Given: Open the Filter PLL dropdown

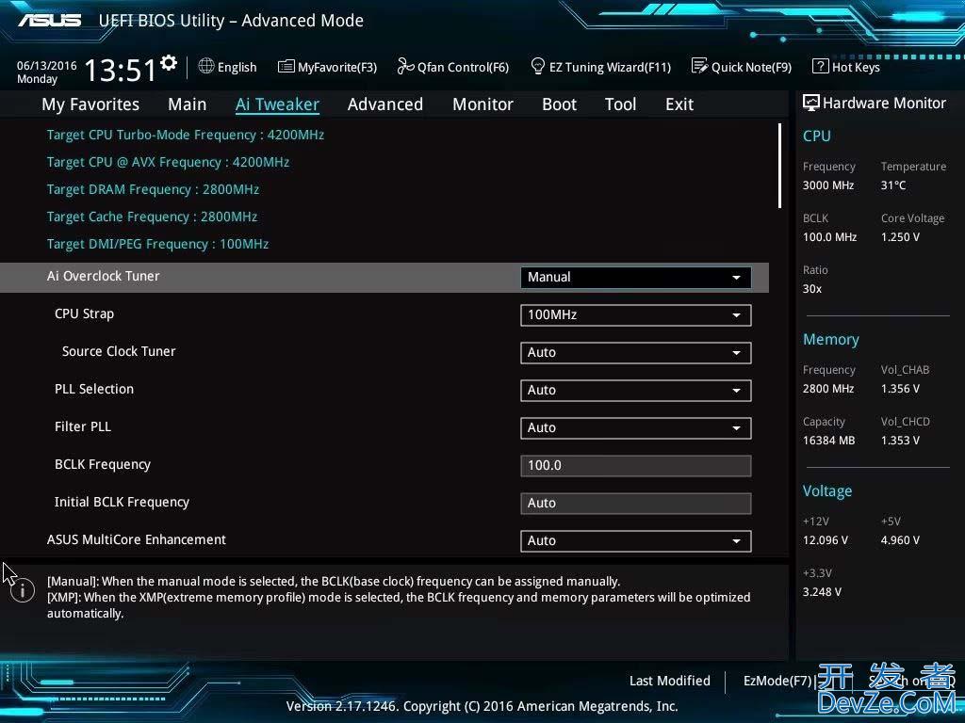Looking at the screenshot, I should point(636,428).
